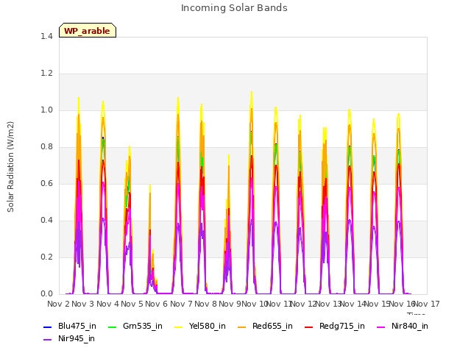Click the 0.2 y-axis tick label

pos(46,257)
